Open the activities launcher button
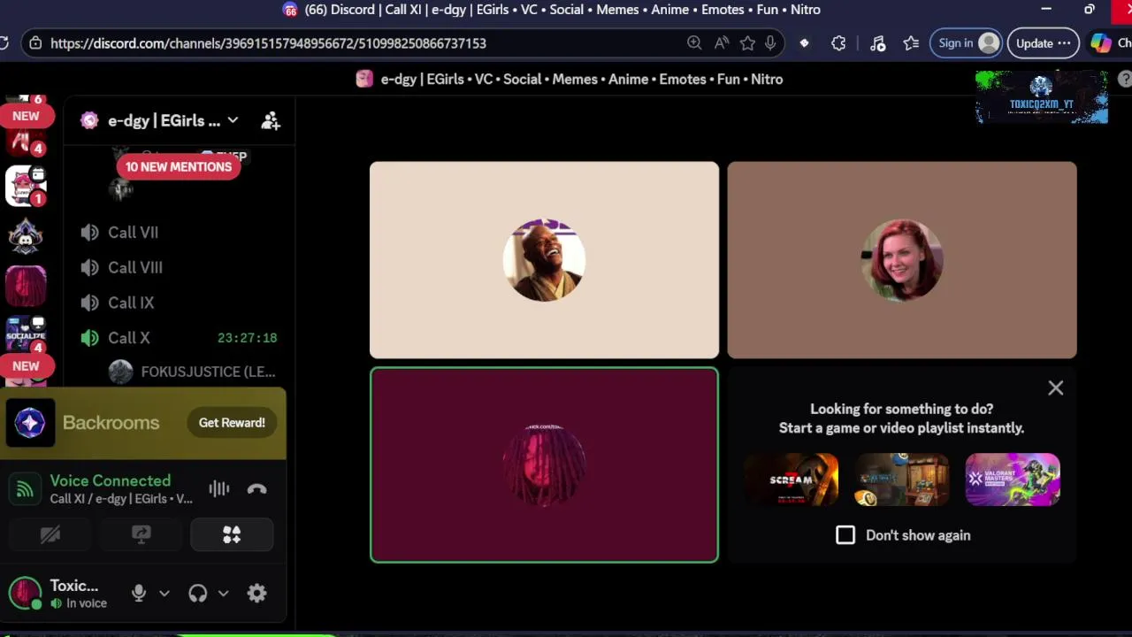1132x637 pixels. tap(232, 534)
